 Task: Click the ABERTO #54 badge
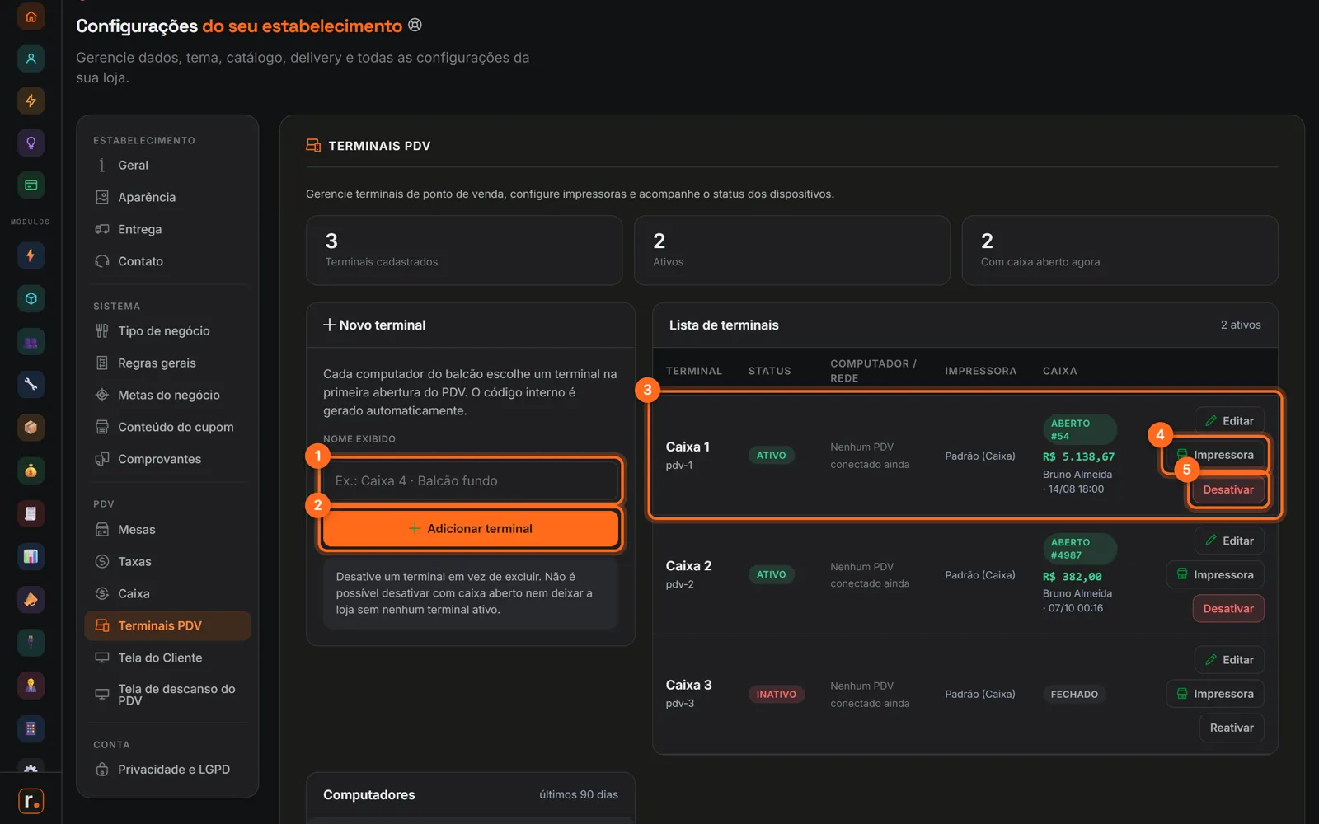coord(1079,429)
